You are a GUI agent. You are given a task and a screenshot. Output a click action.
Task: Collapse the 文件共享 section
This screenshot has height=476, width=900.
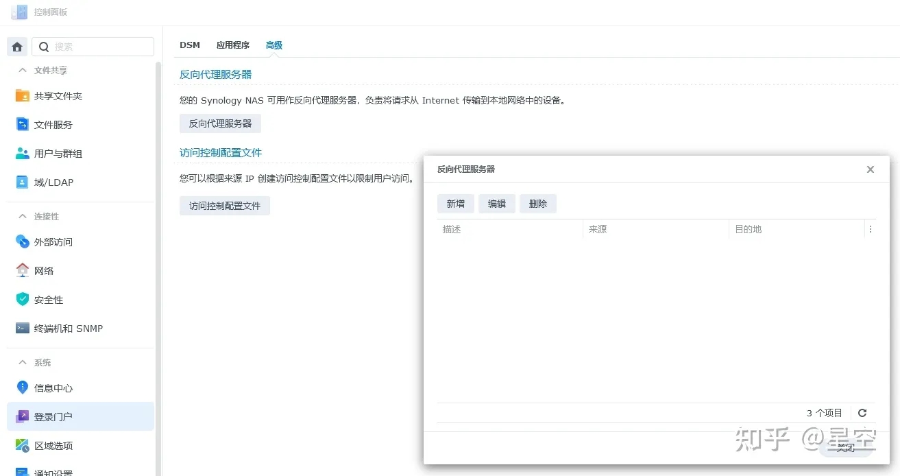point(23,71)
